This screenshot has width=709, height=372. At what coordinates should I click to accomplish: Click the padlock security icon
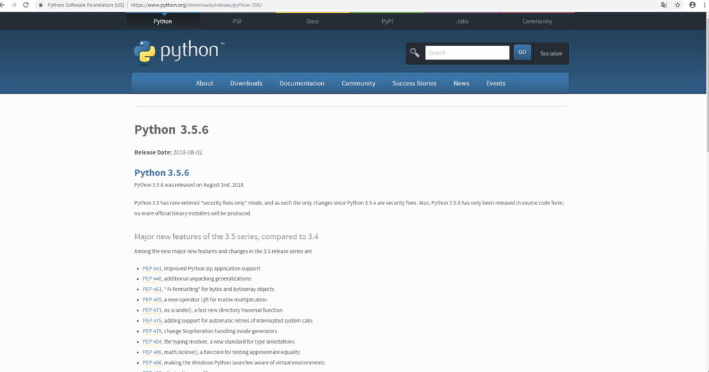point(41,5)
